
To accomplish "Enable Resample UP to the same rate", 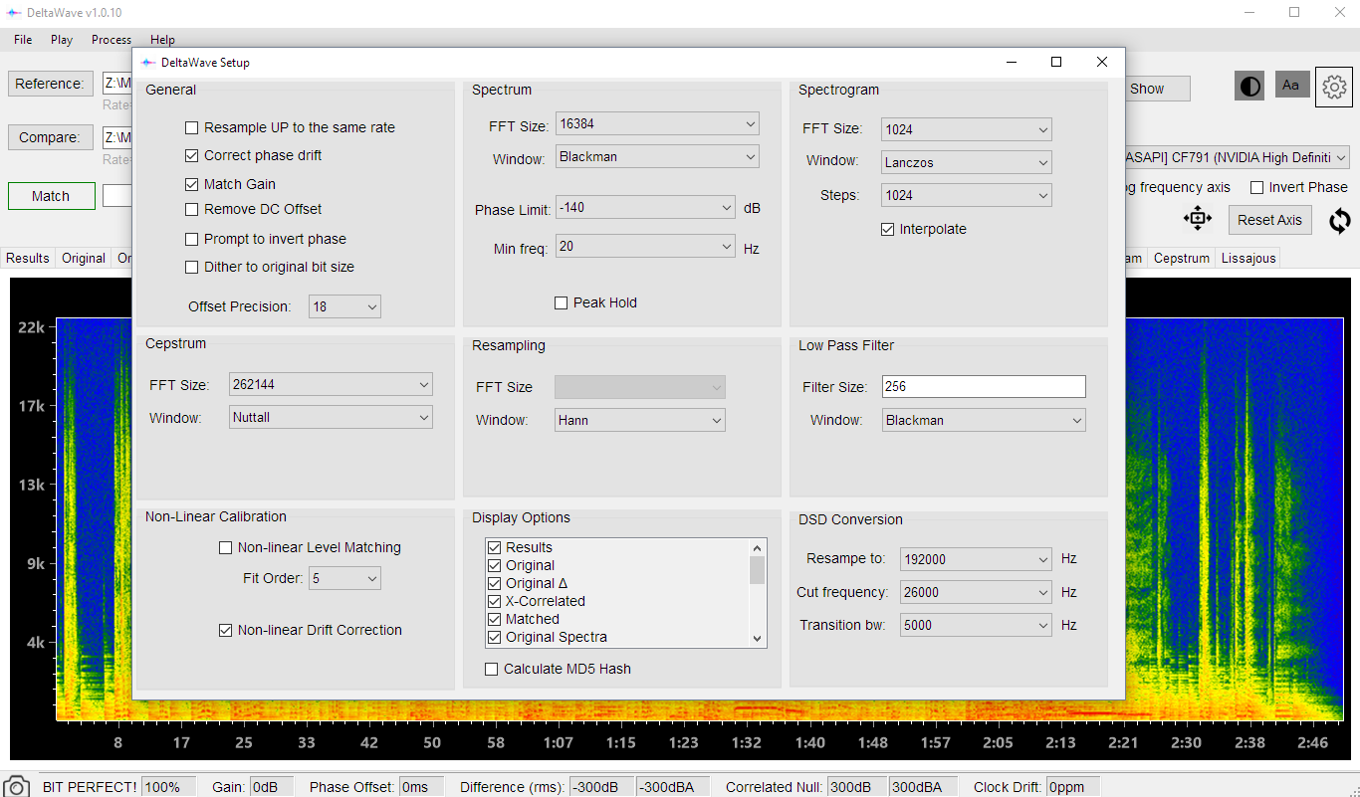I will click(x=191, y=127).
